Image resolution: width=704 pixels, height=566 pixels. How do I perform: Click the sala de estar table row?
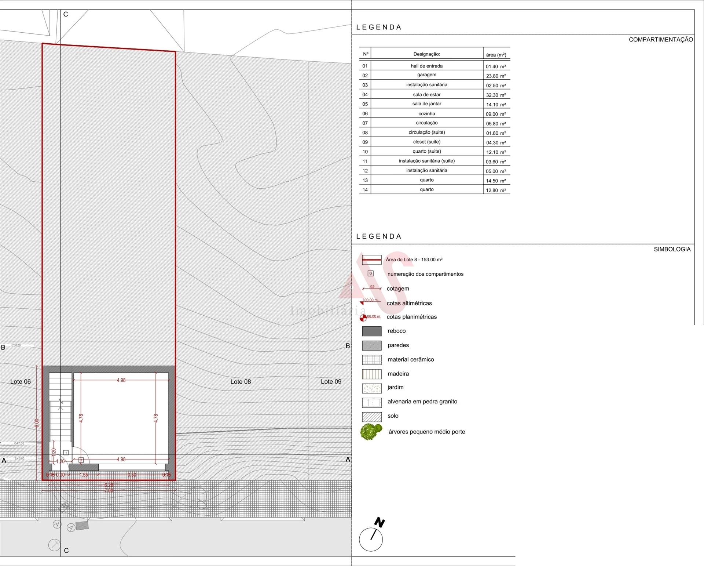point(434,94)
